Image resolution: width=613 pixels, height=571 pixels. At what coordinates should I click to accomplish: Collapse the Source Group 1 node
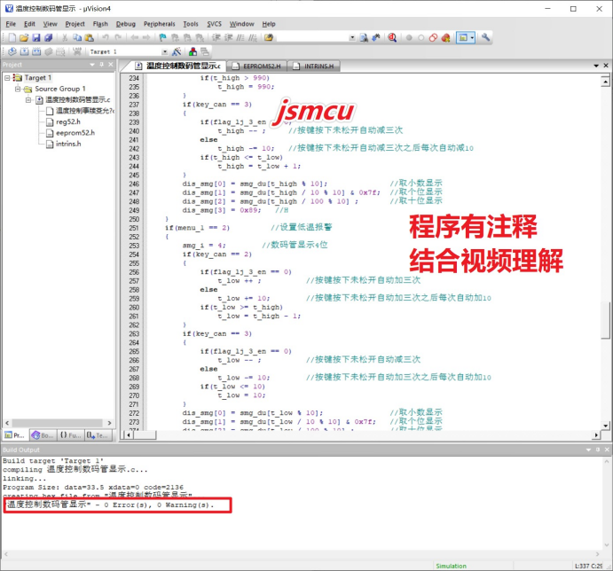(18, 89)
